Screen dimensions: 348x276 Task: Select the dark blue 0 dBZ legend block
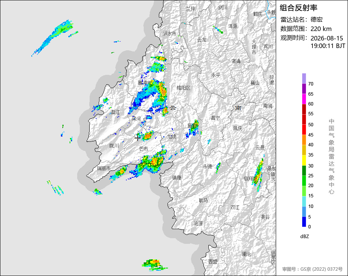point(304,222)
